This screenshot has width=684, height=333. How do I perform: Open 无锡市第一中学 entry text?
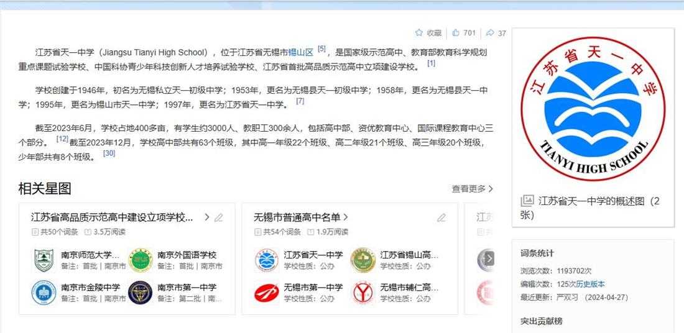point(313,287)
